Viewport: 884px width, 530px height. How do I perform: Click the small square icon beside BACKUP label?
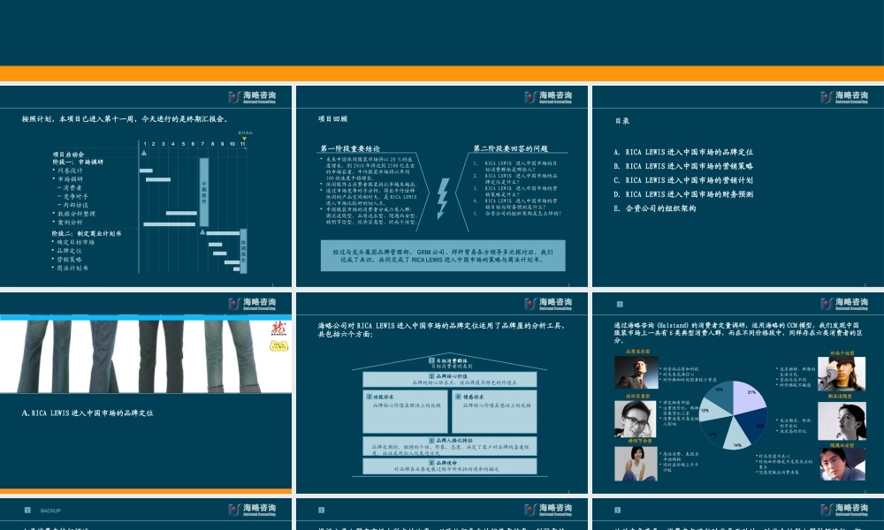click(x=27, y=511)
